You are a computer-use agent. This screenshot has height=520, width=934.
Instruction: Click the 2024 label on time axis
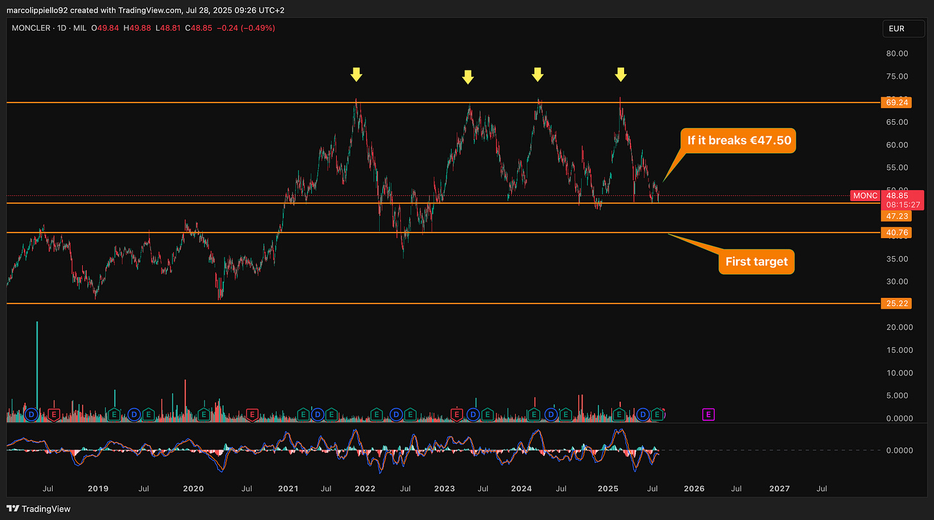point(522,488)
